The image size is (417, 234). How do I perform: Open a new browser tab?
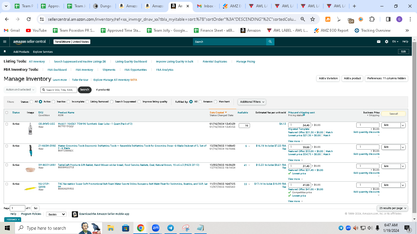354,6
